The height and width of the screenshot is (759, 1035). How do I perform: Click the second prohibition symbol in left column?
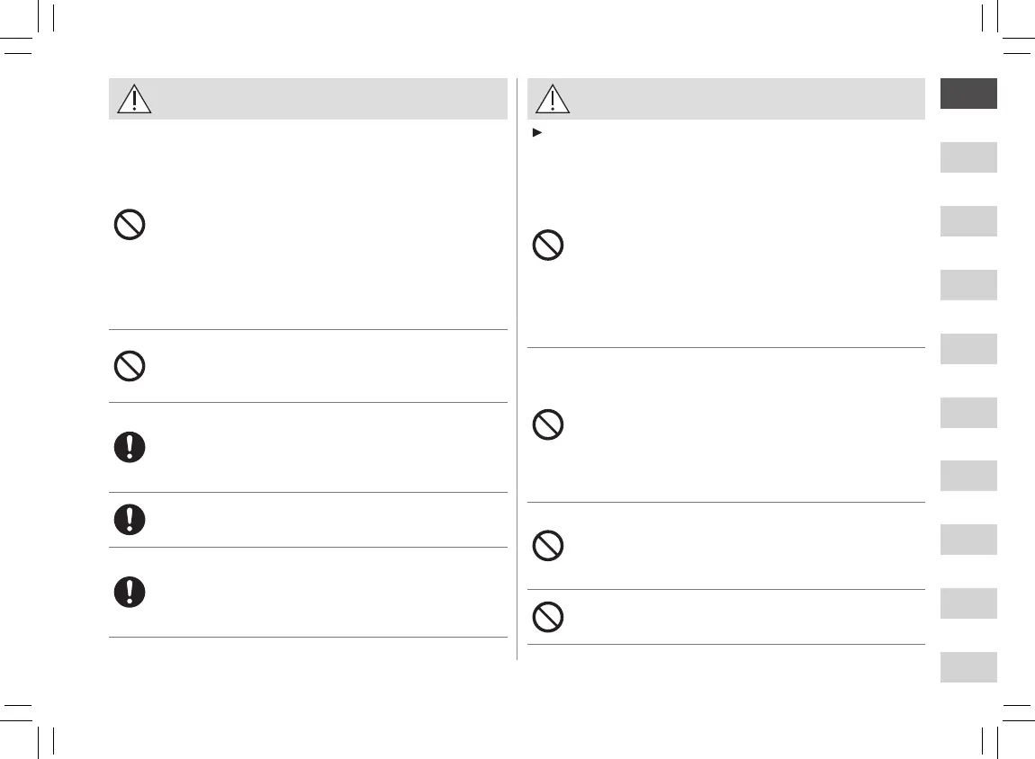(x=130, y=366)
